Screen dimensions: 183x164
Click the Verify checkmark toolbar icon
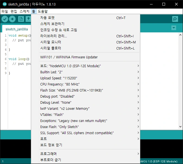point(5,19)
